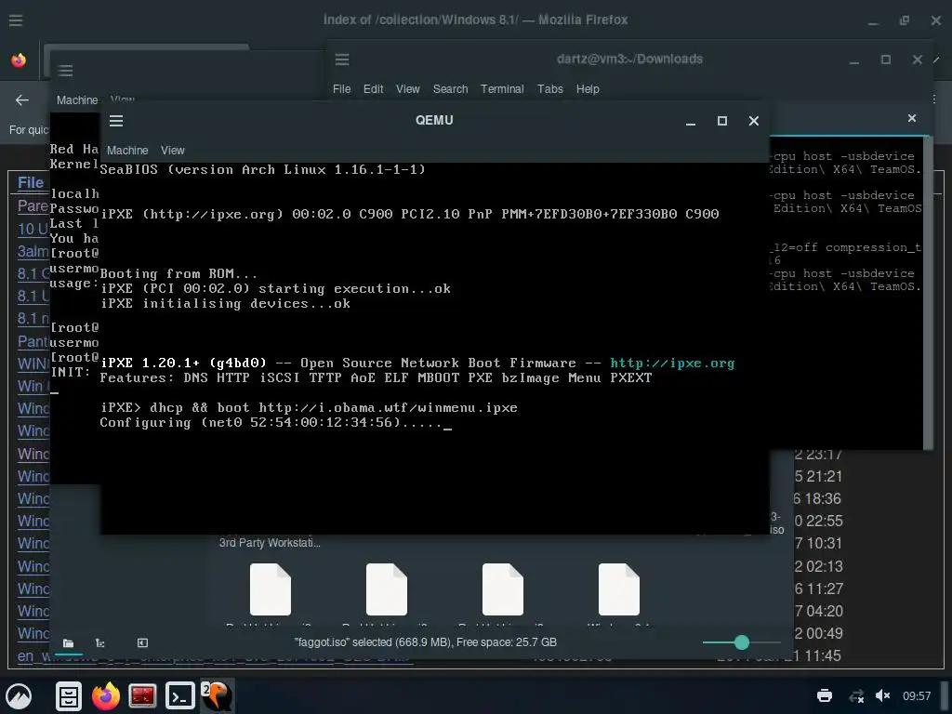
Task: Open Tabs menu in terminal window
Action: [550, 88]
